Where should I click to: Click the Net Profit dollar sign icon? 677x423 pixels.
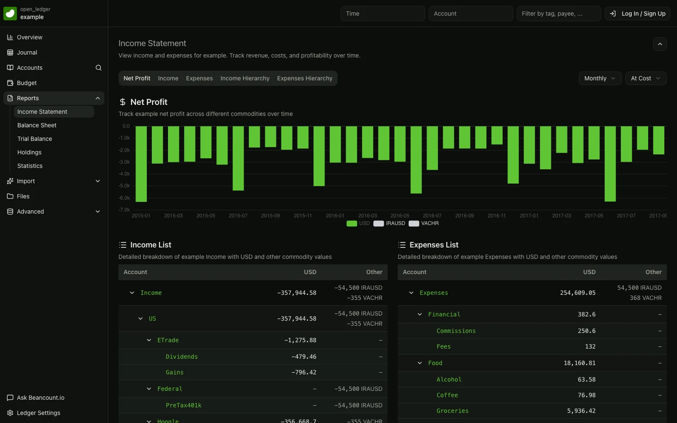click(x=123, y=102)
